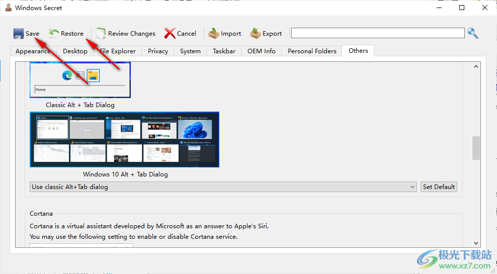Image resolution: width=497 pixels, height=274 pixels.
Task: Go to the Privacy tab
Action: coord(158,51)
